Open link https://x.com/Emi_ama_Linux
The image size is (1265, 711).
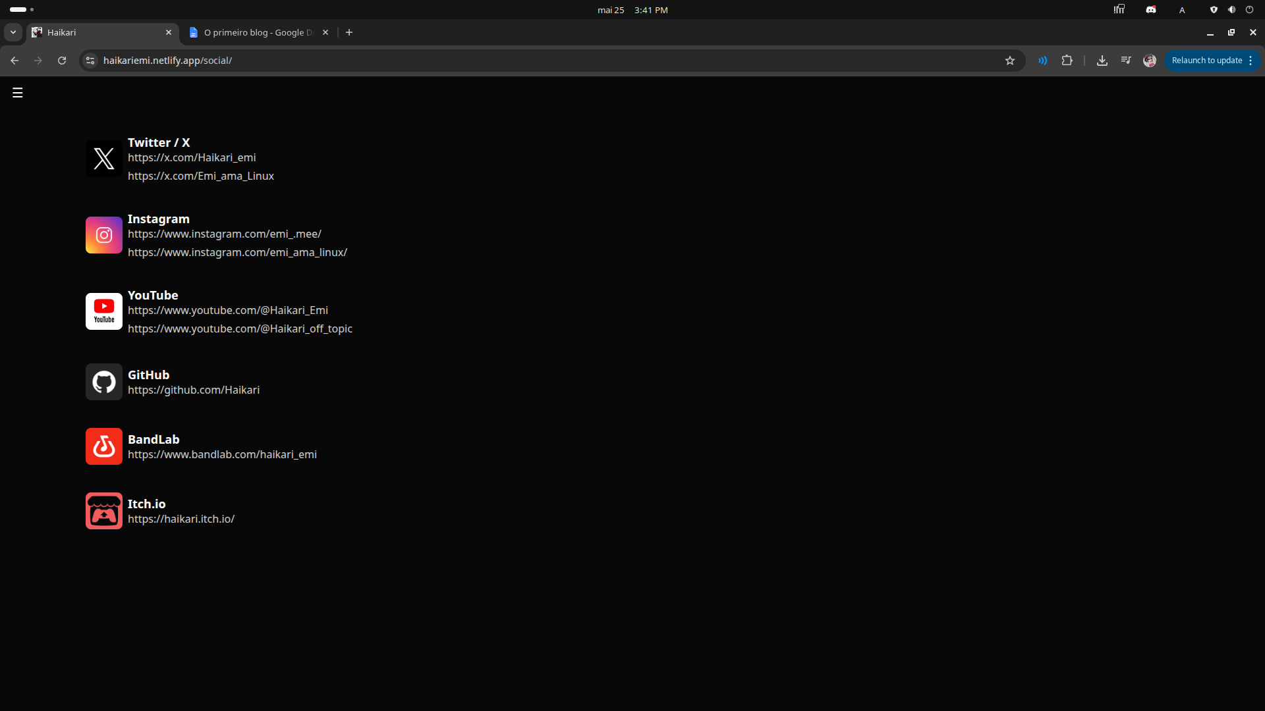click(x=201, y=176)
